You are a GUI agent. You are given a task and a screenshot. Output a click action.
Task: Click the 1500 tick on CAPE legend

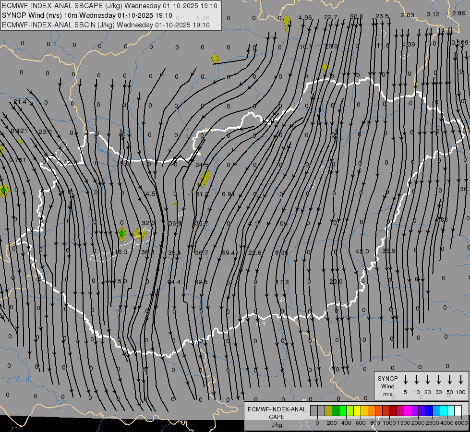403,423
